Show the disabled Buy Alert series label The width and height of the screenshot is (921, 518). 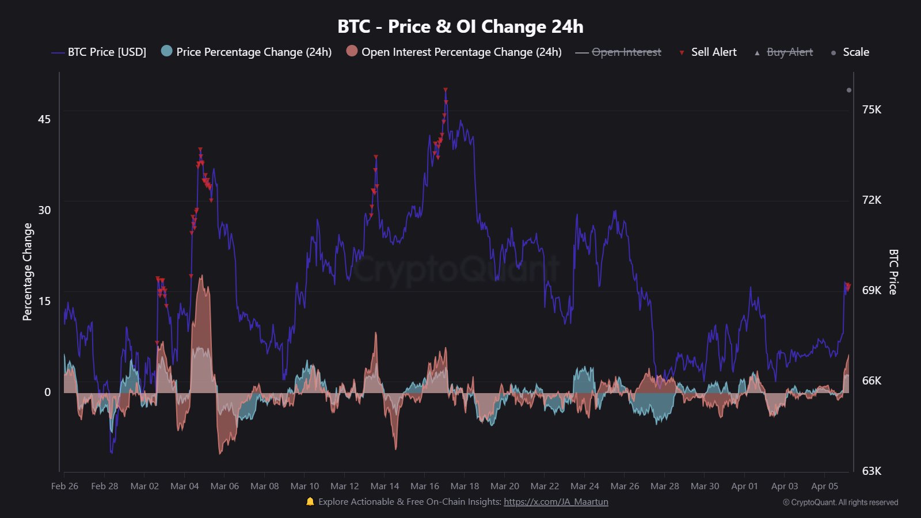[790, 52]
